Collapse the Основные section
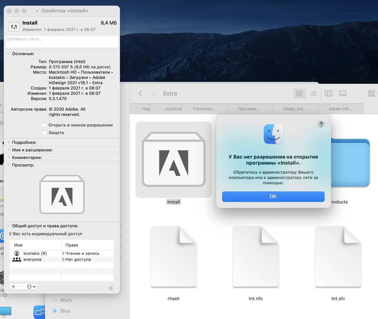Screen dimensions: 378x319 [x=9, y=54]
